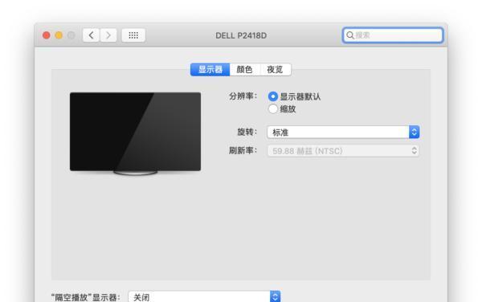
Task: Click the display preview thumbnail
Action: (135, 133)
